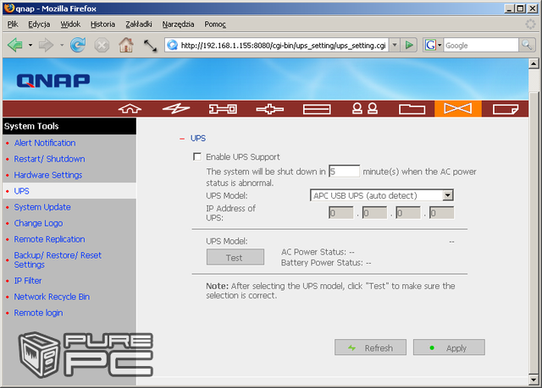Open Remote Replication link
542x388 pixels.
pos(49,239)
